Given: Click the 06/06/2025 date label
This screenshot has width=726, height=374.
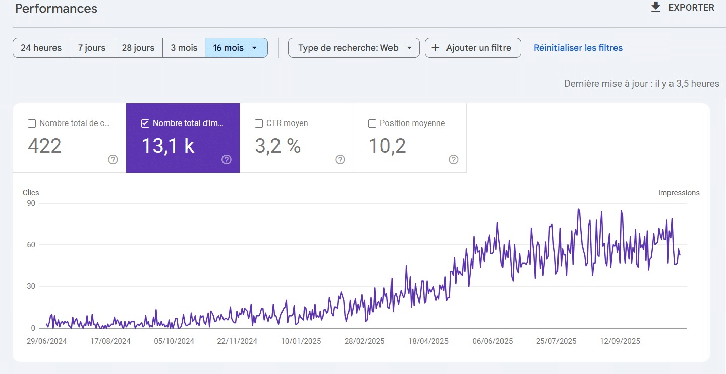Looking at the screenshot, I should coord(492,341).
